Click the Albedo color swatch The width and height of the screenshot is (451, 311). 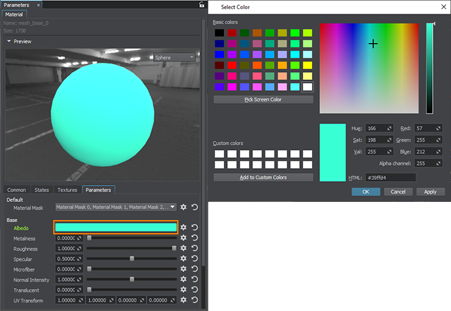(116, 227)
